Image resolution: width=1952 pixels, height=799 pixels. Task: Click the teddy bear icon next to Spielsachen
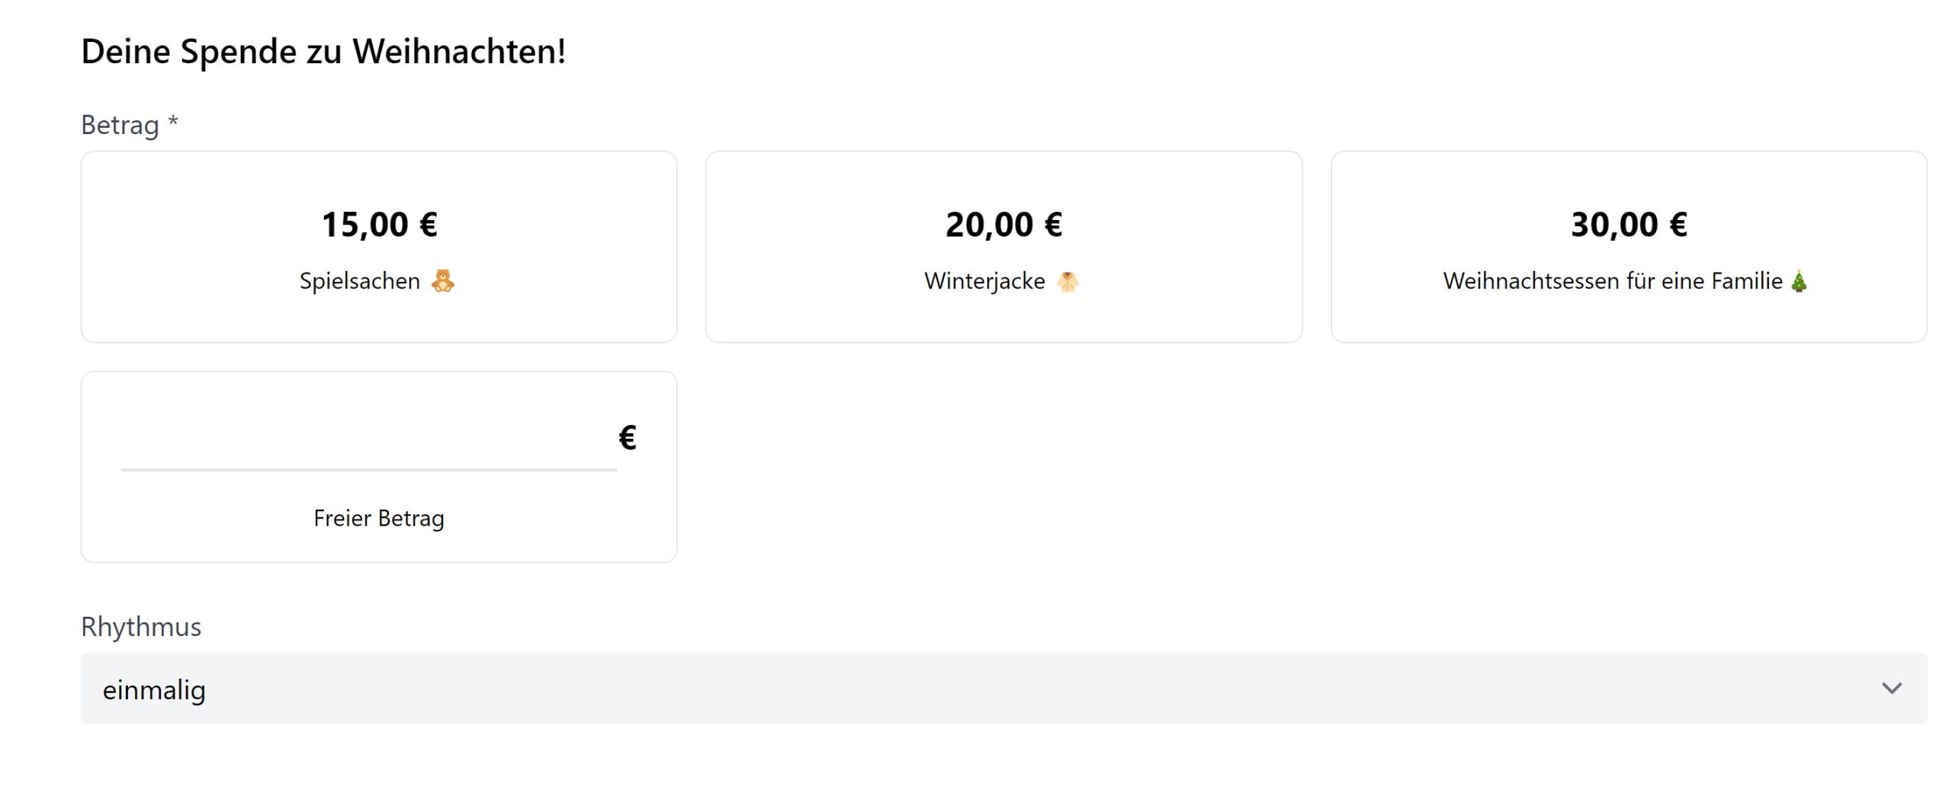pyautogui.click(x=442, y=280)
